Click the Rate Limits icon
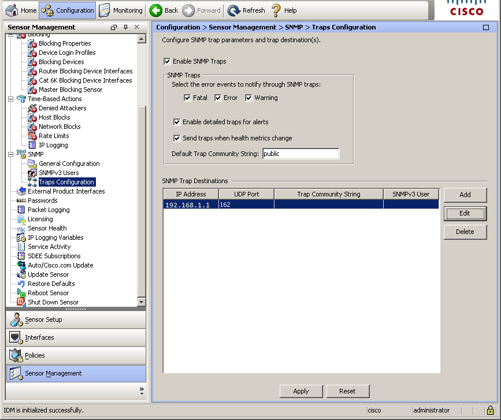Viewport: 501px width, 420px height. (x=32, y=136)
